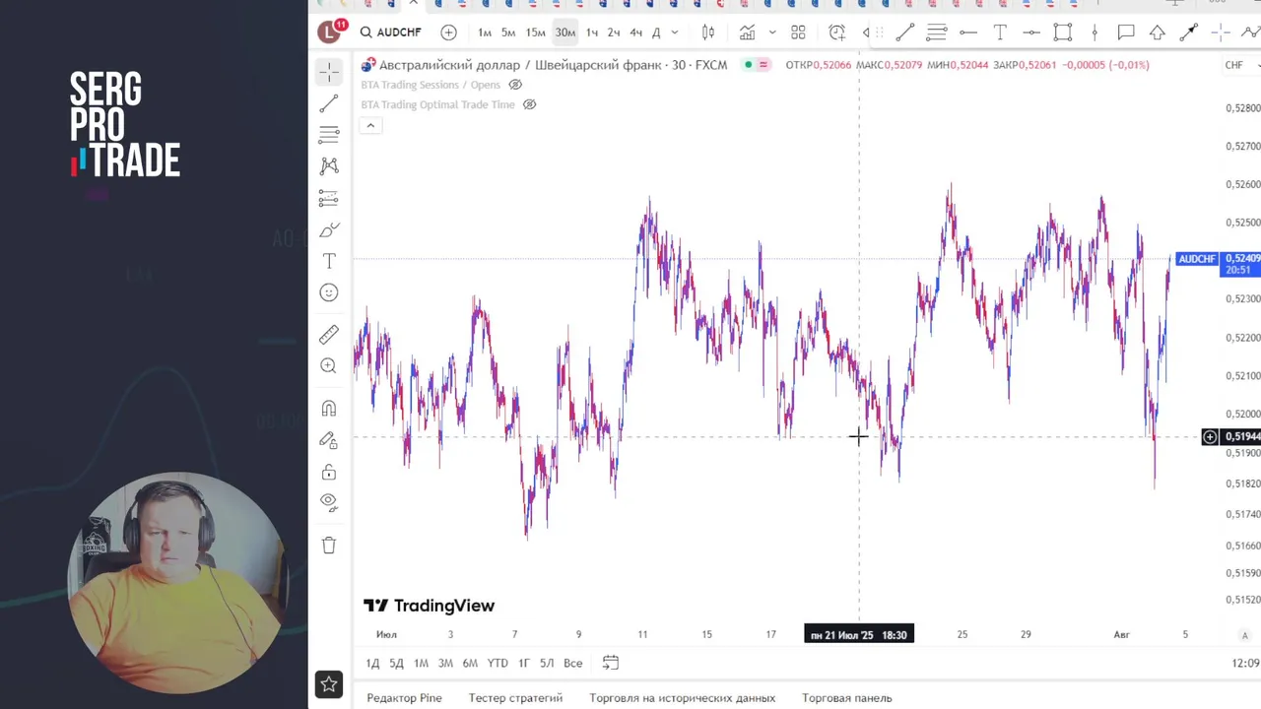Open the Fibonacci and Gann tools
This screenshot has width=1261, height=709.
(329, 135)
